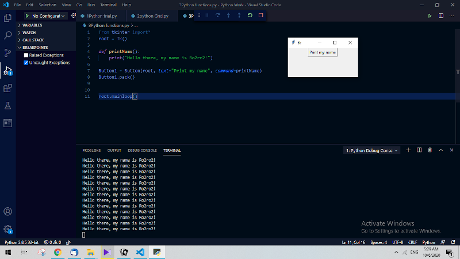460x259 pixels.
Task: Switch to the OUTPUT panel tab
Action: [114, 150]
